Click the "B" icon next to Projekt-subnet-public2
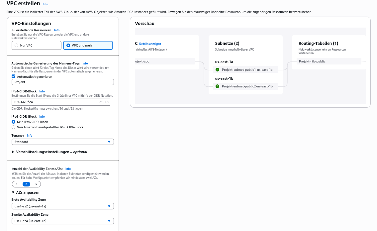The image size is (377, 231). tap(218, 86)
